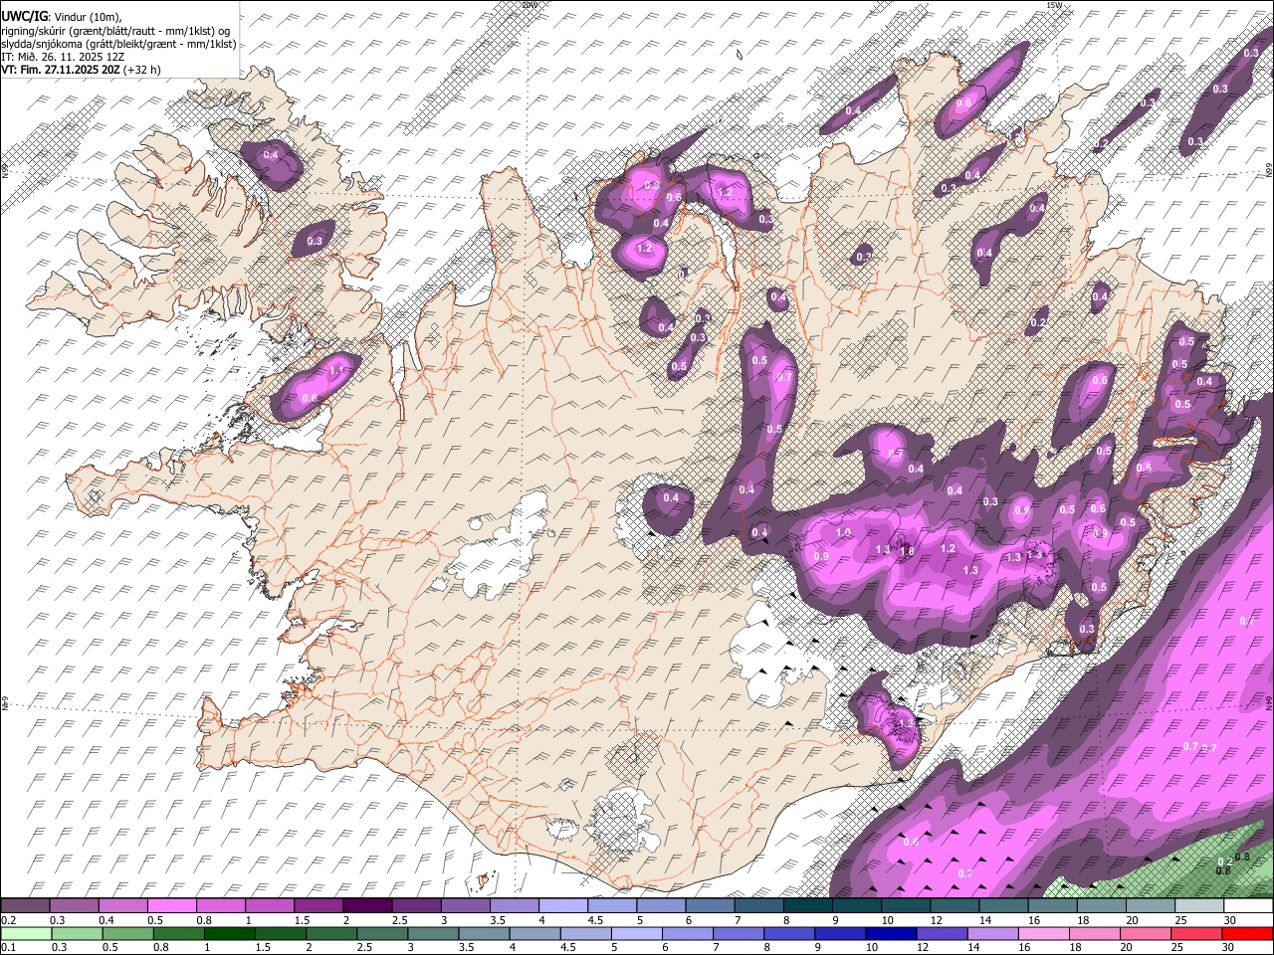Click the 'VT: Fim. 27.11.2025 20Z (+32 h)' line

click(x=81, y=70)
